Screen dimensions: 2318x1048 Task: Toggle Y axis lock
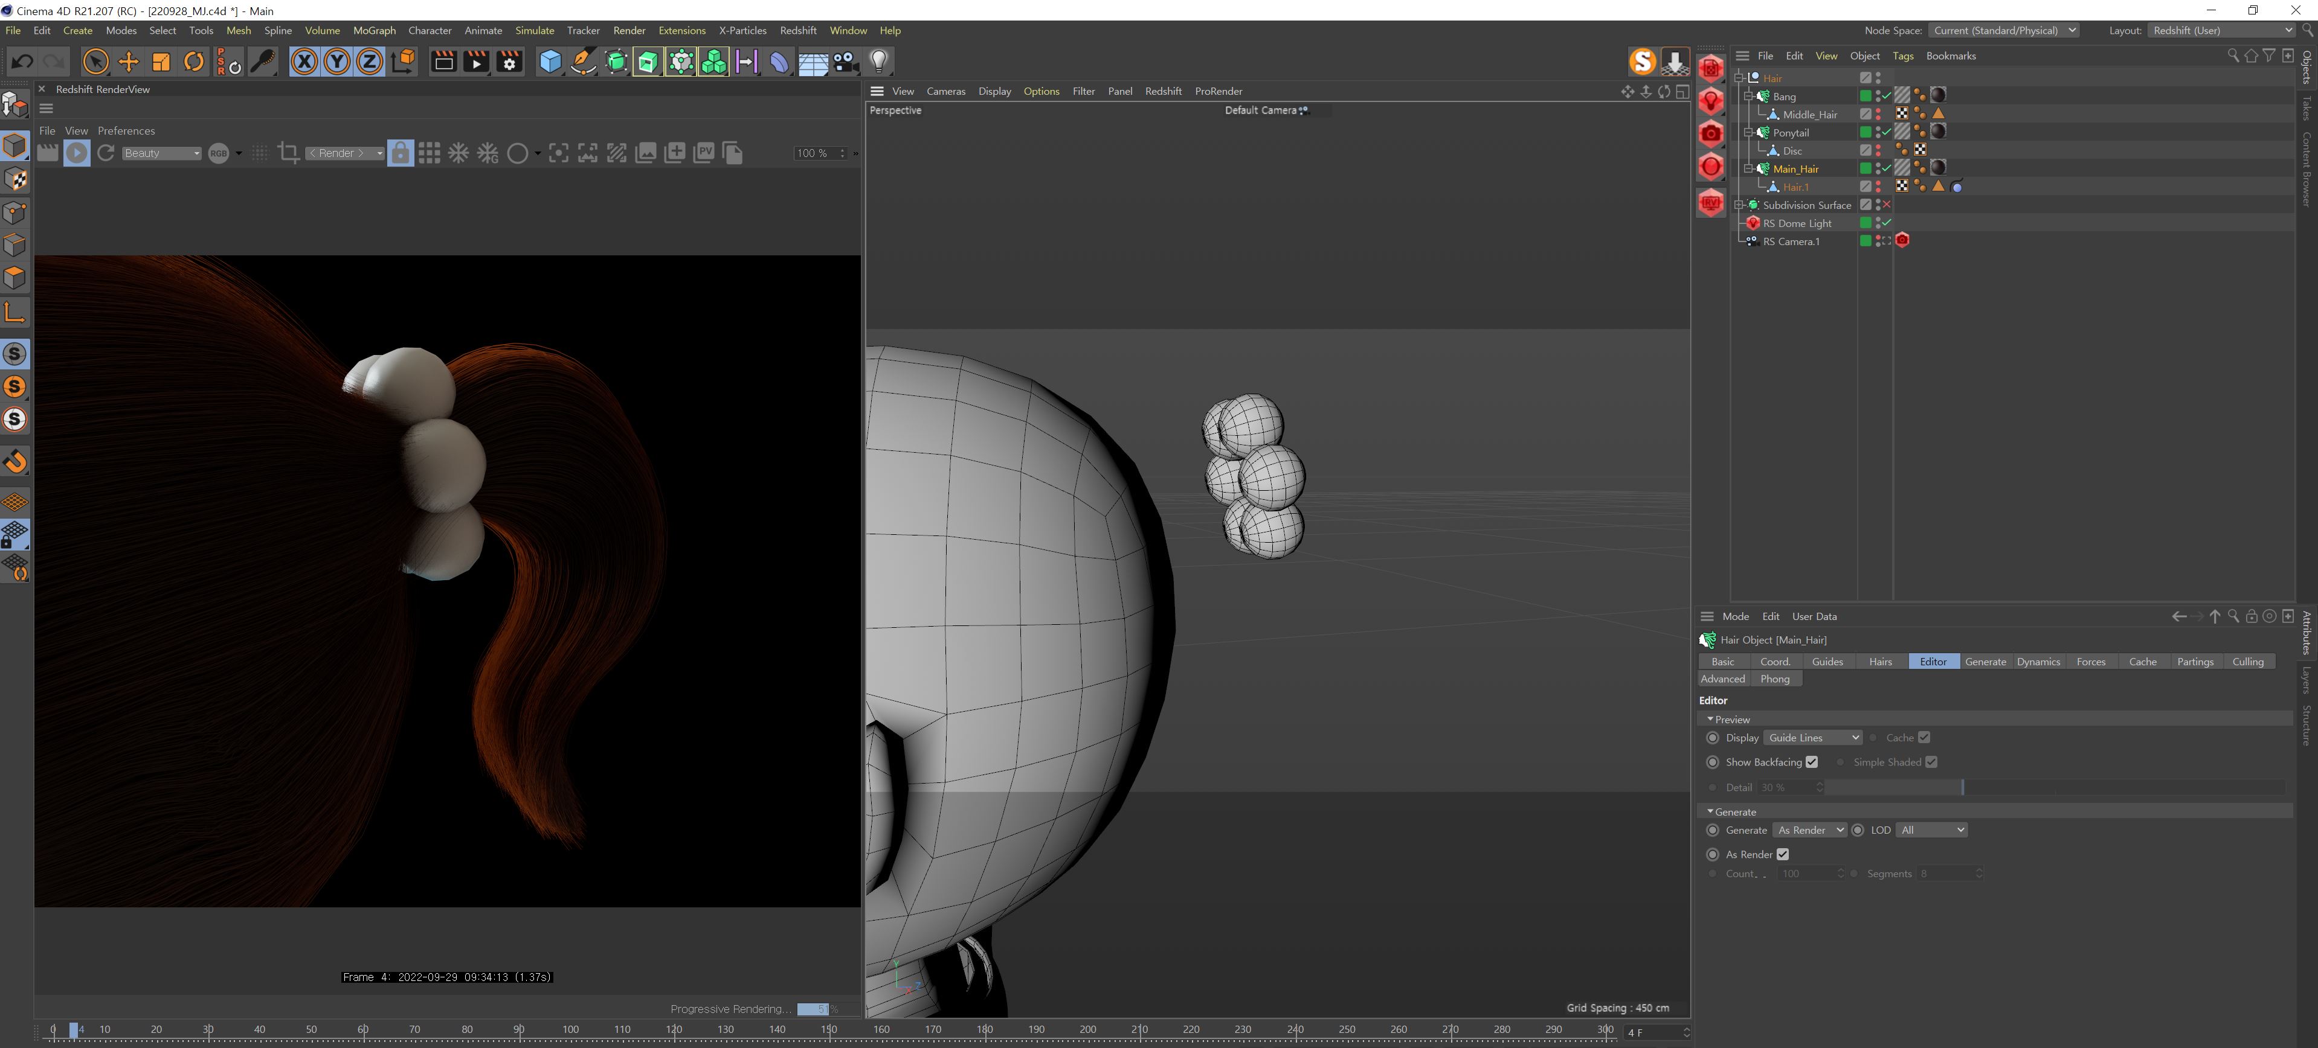pos(336,61)
